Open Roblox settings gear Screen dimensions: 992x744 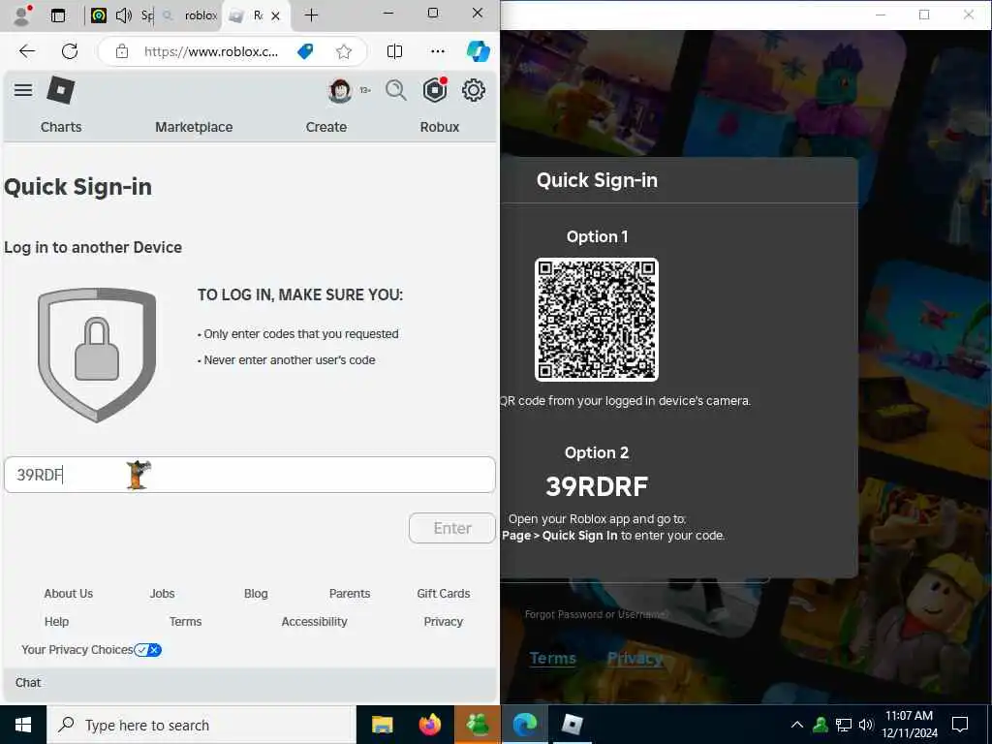[473, 90]
